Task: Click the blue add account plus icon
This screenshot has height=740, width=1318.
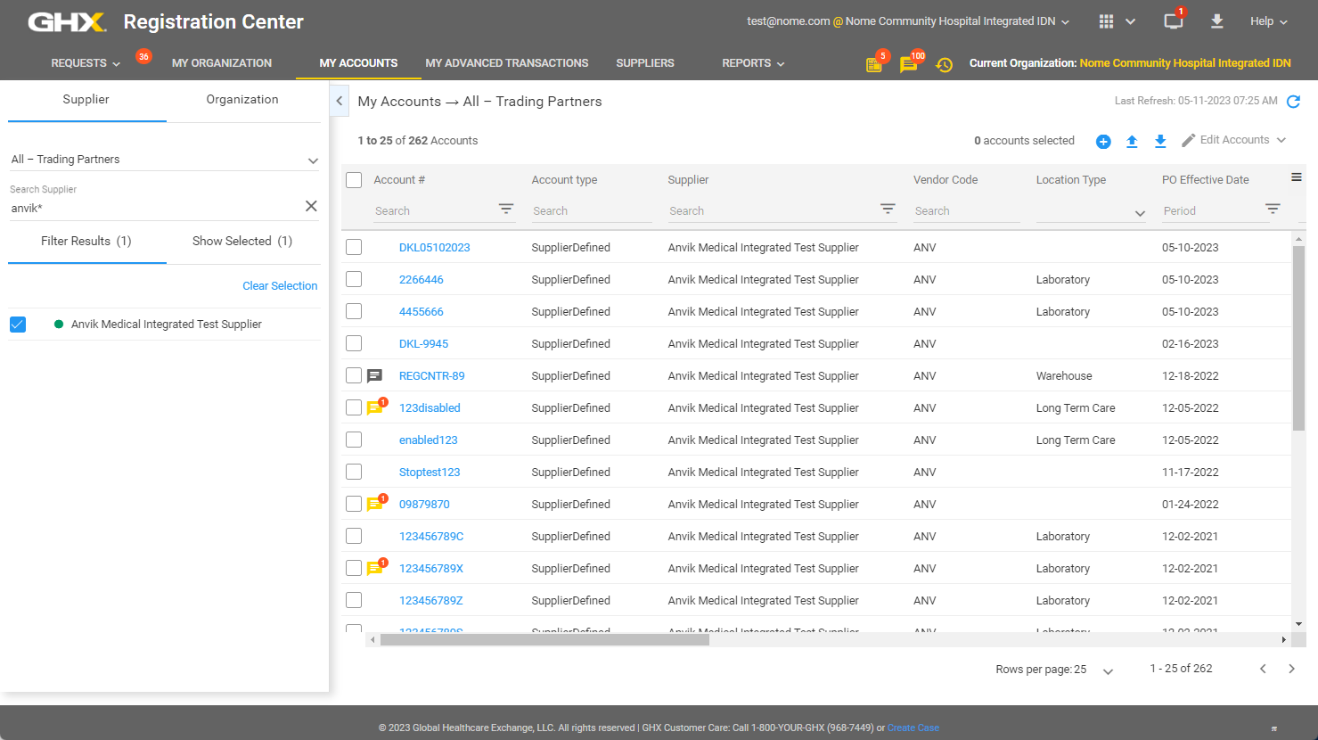Action: 1103,142
